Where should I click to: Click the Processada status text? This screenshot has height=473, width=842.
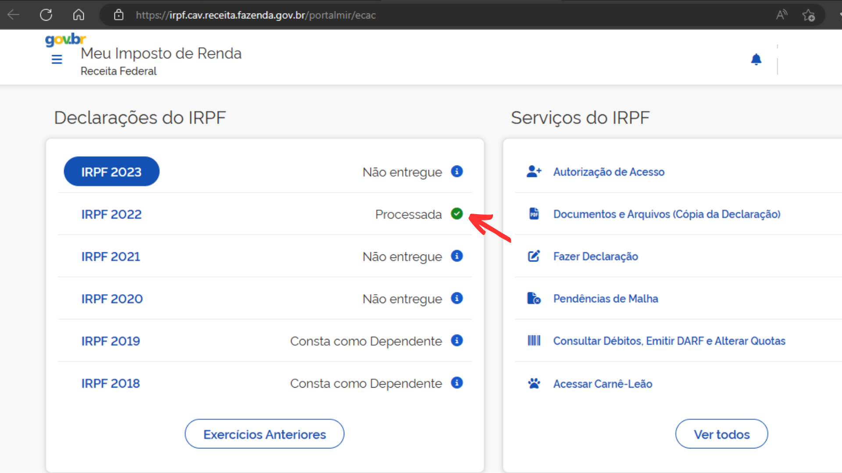coord(408,215)
